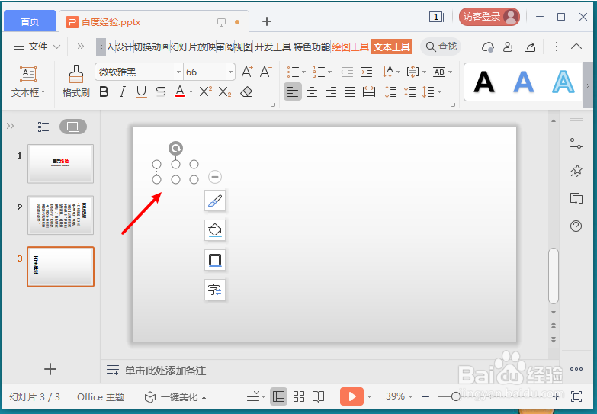
Task: Open the bullet list dropdown
Action: point(303,72)
